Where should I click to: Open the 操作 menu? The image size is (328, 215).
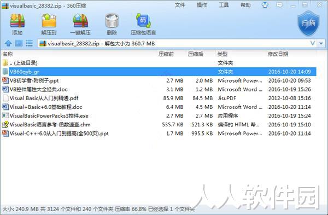pos(202,5)
